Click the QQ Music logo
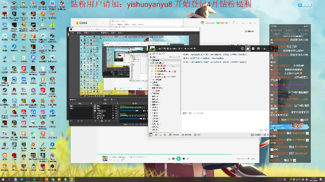The image size is (325, 182). point(82,23)
